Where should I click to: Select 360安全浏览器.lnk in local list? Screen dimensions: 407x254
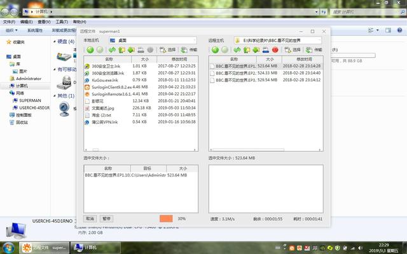(141, 73)
